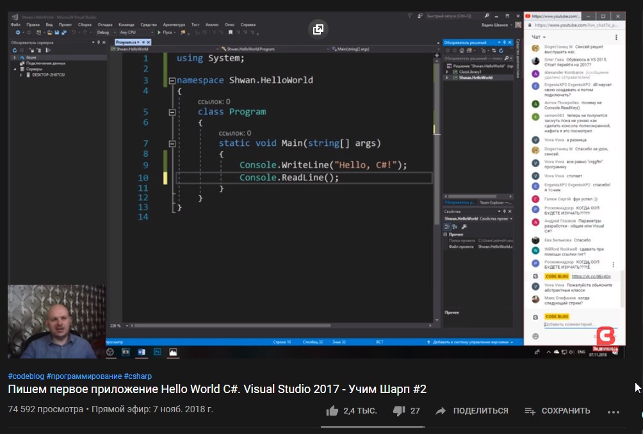Open the Debug configuration dropdown
Screen dimensions: 643x434
pos(106,33)
